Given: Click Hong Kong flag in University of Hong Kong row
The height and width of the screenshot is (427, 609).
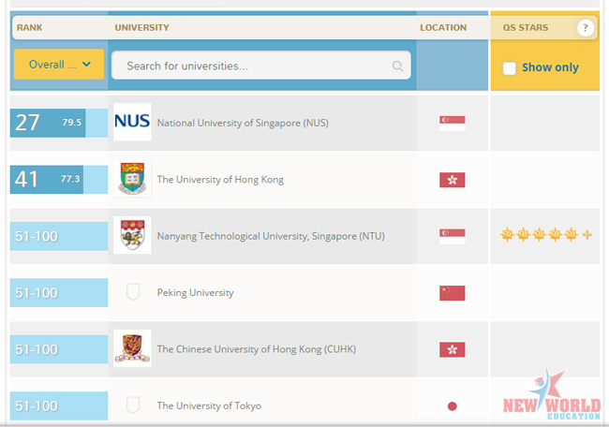Looking at the screenshot, I should pos(453,180).
